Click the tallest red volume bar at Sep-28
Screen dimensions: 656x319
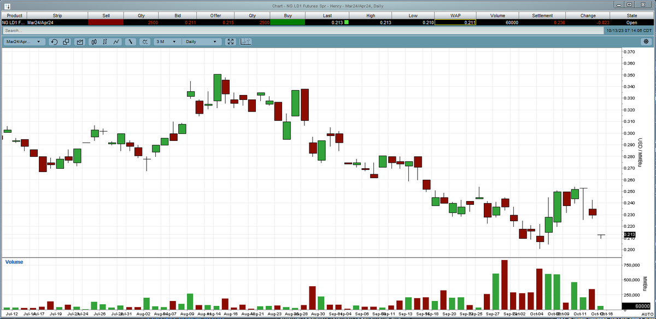tap(505, 285)
